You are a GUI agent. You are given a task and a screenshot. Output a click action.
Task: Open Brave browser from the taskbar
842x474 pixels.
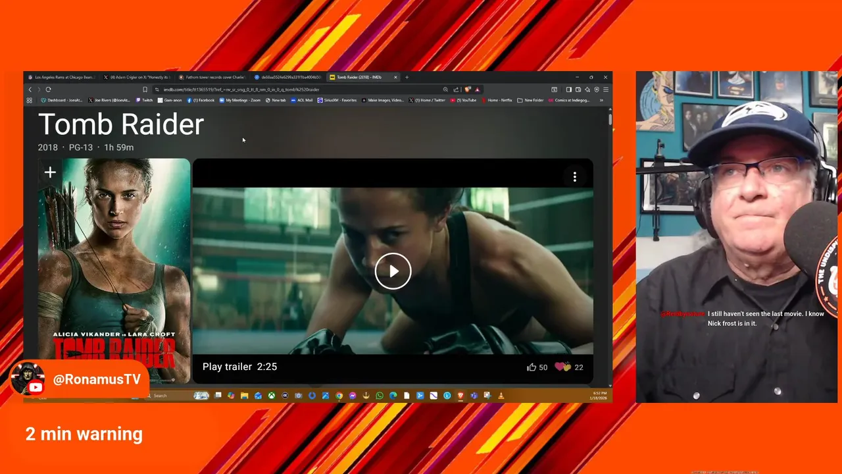[x=460, y=396]
